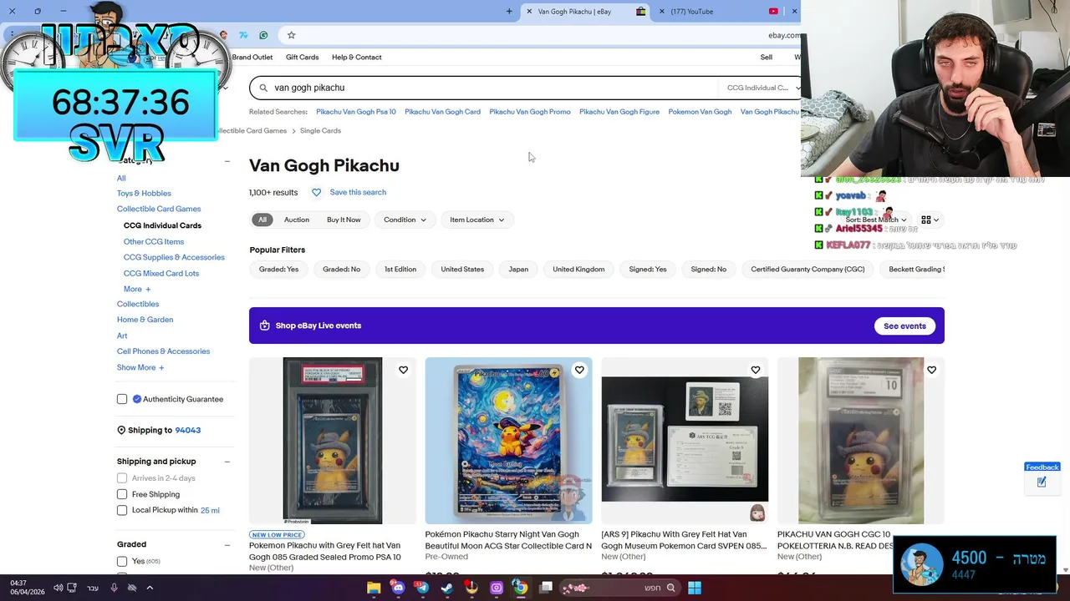Tick the Free Shipping checkbox
The image size is (1070, 601).
tap(122, 494)
